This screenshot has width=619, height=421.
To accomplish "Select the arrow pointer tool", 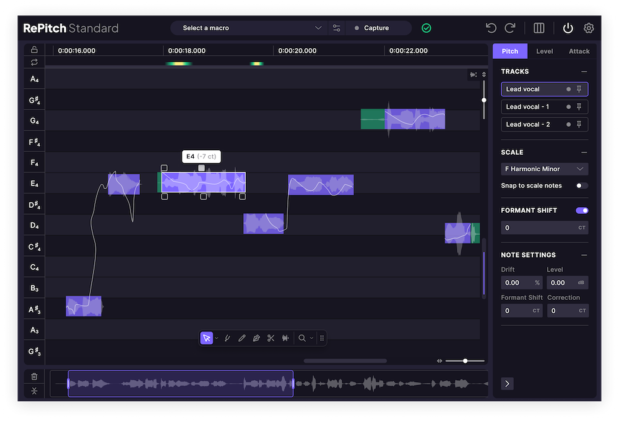I will tap(207, 338).
